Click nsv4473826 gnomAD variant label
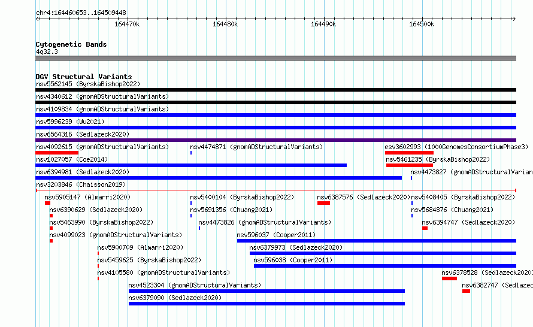 pos(265,222)
